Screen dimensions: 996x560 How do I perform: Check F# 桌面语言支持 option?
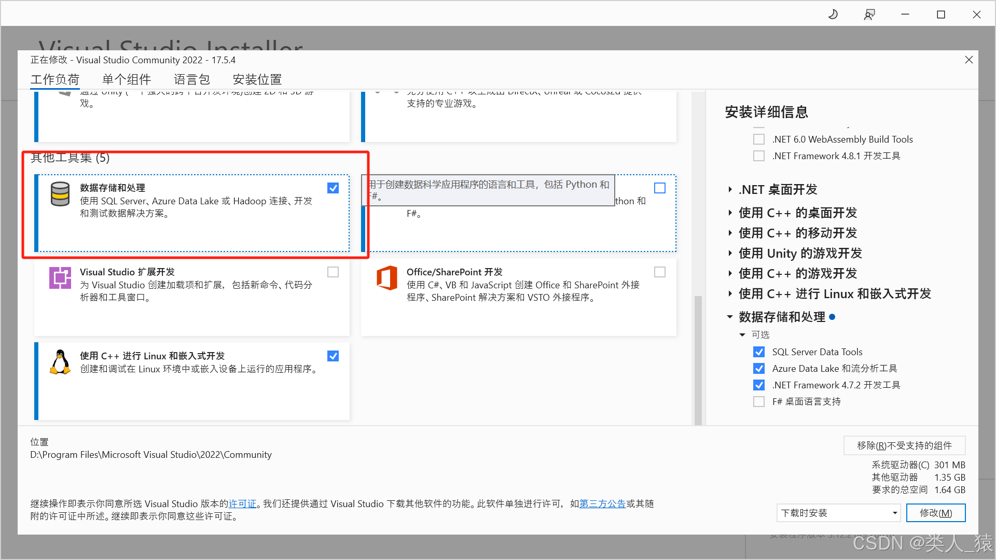[x=759, y=402]
